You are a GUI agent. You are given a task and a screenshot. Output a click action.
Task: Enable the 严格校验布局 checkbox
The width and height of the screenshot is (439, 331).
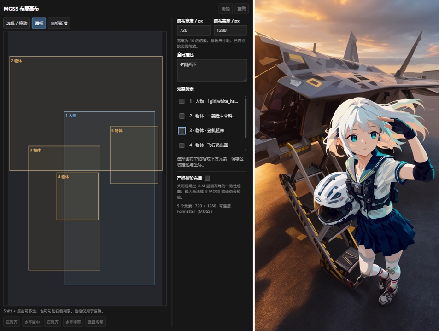(x=207, y=178)
